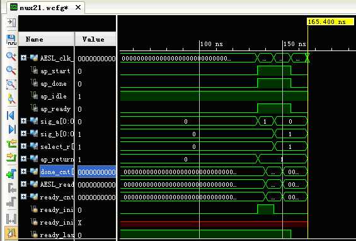Expand the ap_return bus signal
This screenshot has width=356, height=241.
tap(23, 158)
